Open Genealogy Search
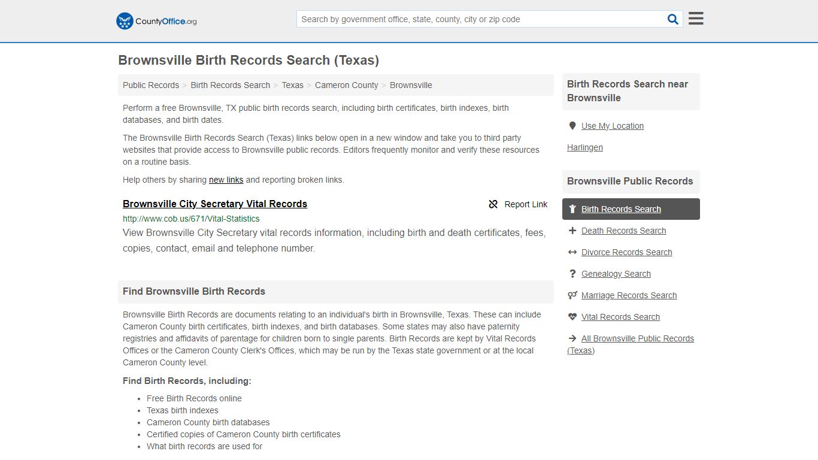The image size is (818, 460). click(616, 274)
